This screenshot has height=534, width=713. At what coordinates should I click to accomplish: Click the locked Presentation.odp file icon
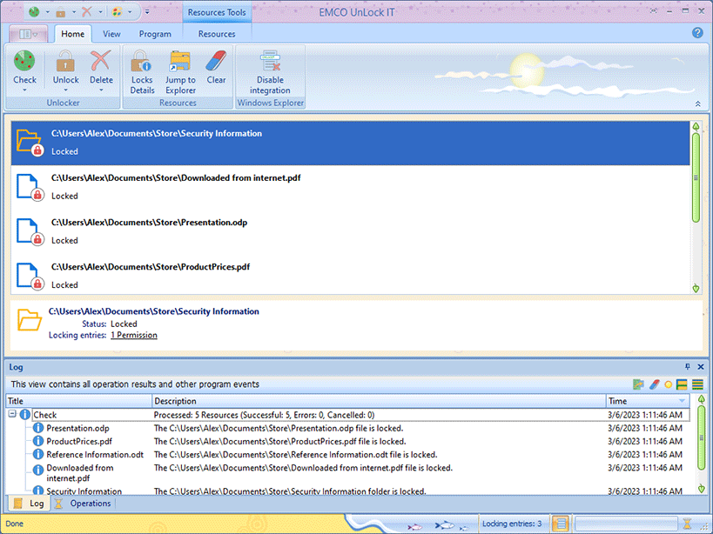[29, 231]
